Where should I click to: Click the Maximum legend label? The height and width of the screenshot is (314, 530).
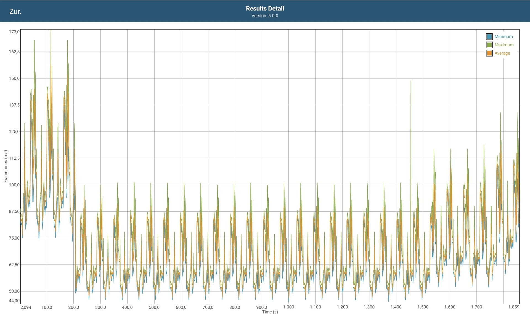tap(504, 45)
